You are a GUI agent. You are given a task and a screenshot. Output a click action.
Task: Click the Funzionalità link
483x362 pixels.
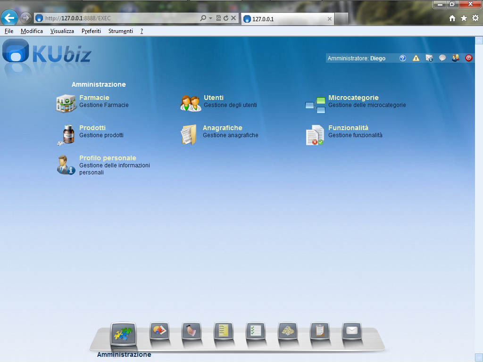pos(348,128)
